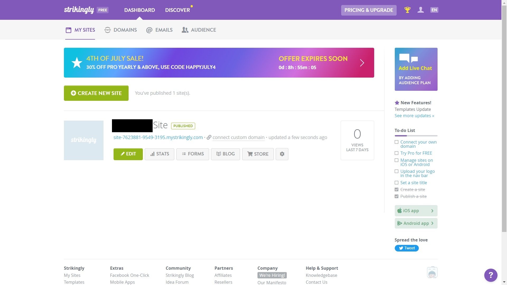Click the purple help question mark button
This screenshot has width=507, height=285.
tap(491, 275)
